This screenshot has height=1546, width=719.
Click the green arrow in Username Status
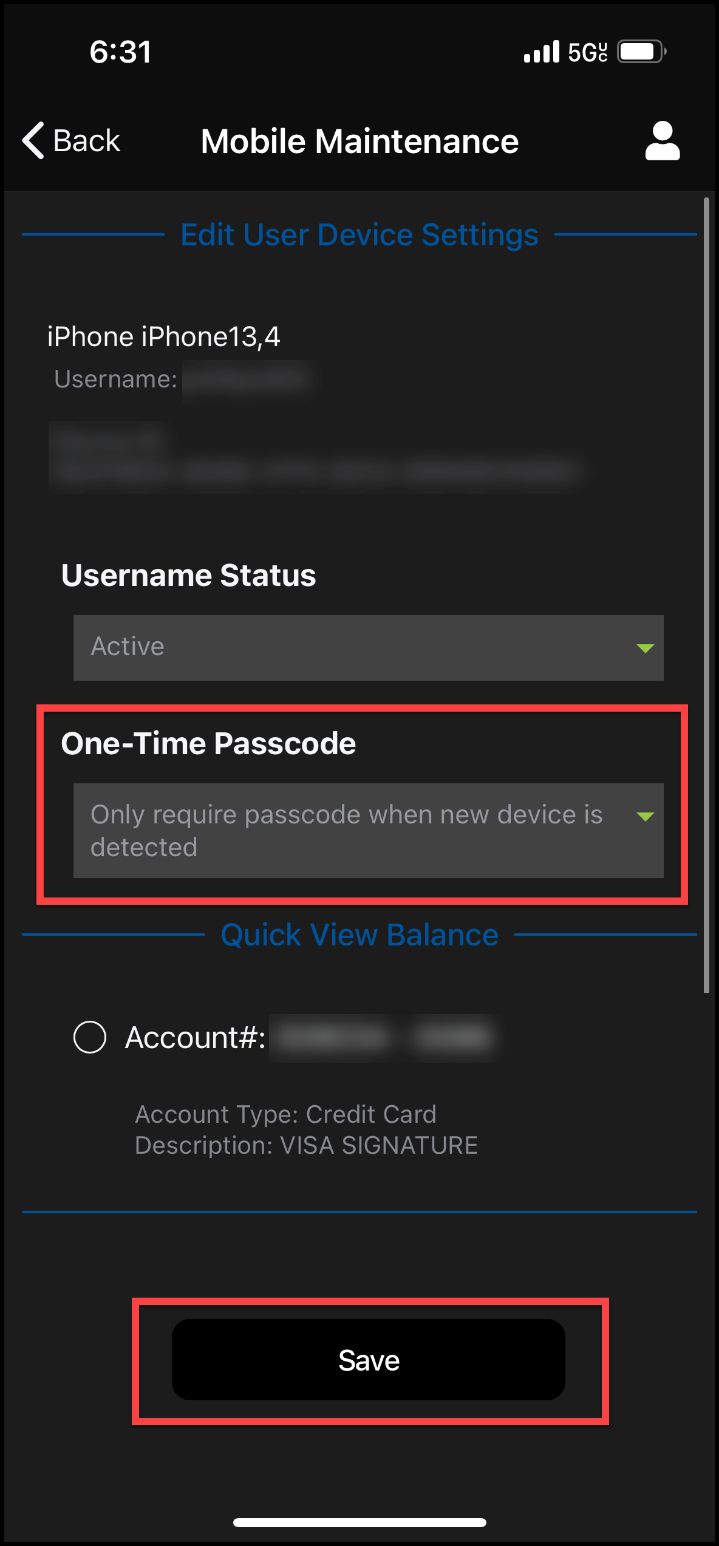tap(645, 649)
